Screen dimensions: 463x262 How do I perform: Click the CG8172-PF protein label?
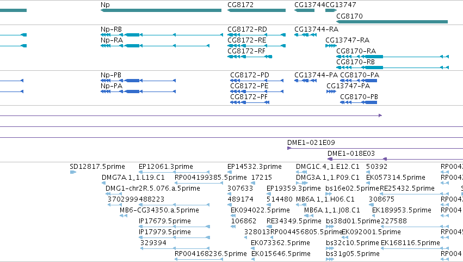[x=249, y=97]
